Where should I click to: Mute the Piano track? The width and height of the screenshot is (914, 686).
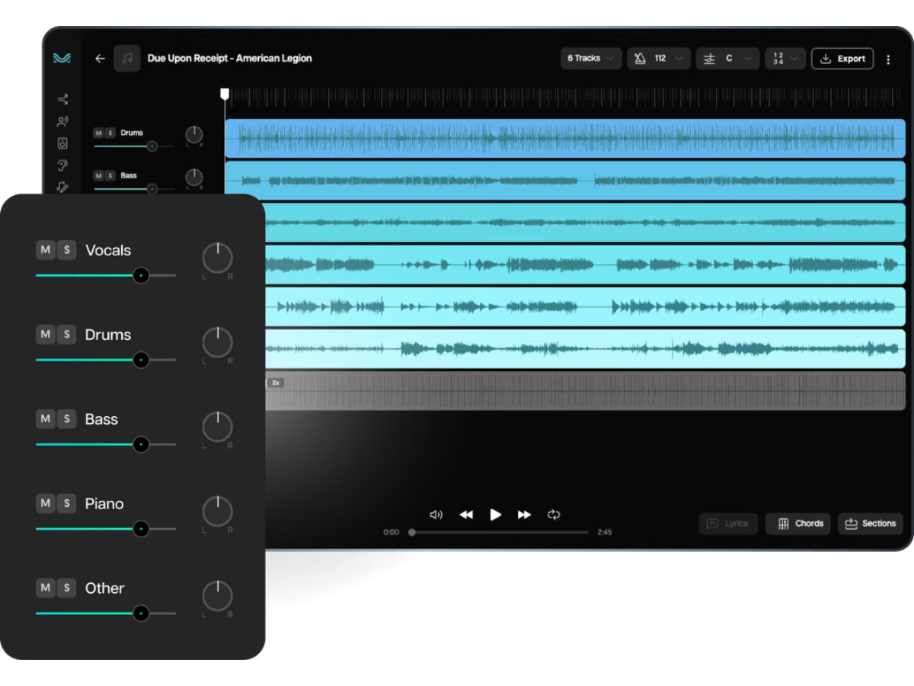pos(46,503)
